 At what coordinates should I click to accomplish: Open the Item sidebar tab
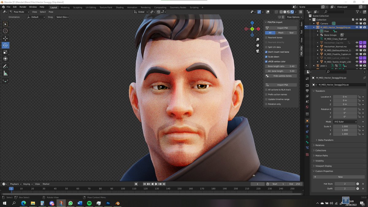(301, 24)
